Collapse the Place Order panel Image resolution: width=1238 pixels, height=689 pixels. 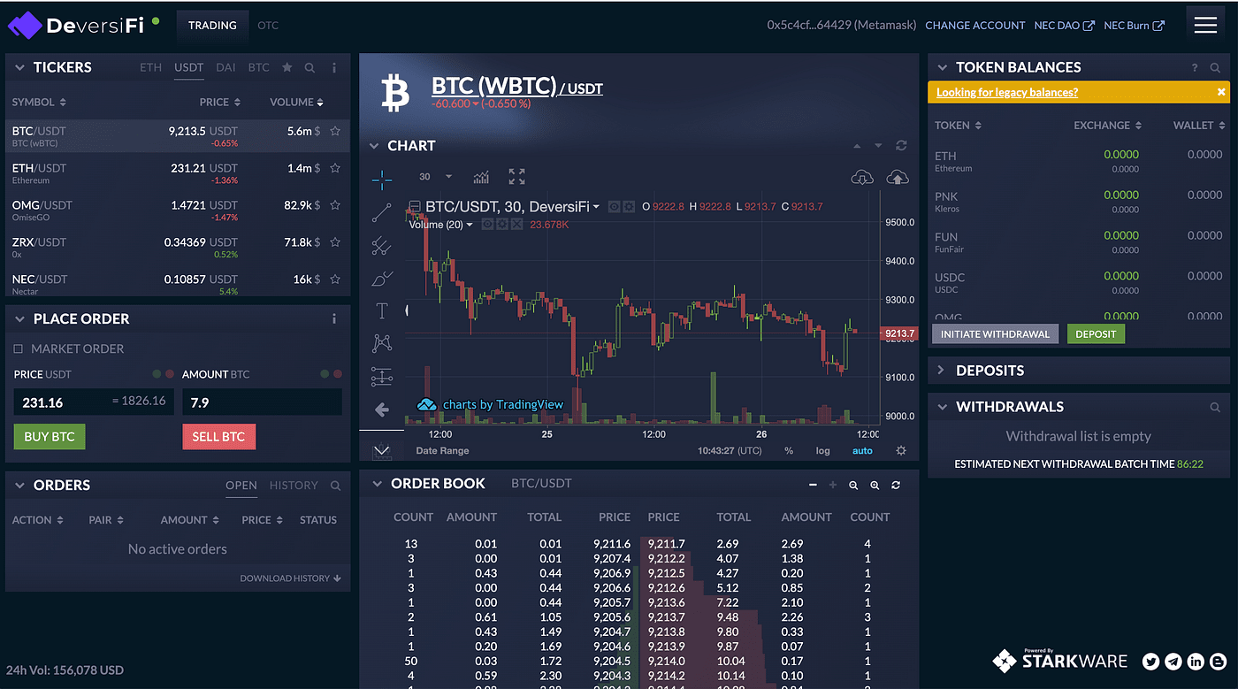19,318
